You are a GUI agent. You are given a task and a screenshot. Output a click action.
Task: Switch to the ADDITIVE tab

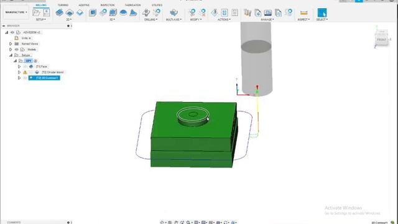point(84,5)
